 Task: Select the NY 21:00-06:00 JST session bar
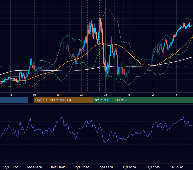143,100
